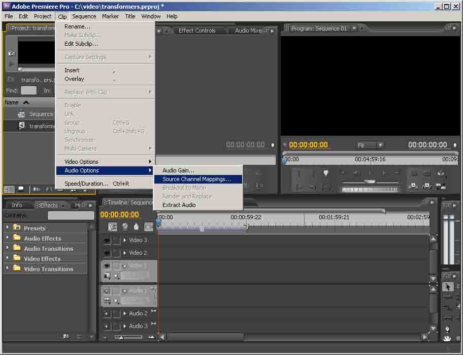Click the Program monitor shuttle slider

coord(370,182)
